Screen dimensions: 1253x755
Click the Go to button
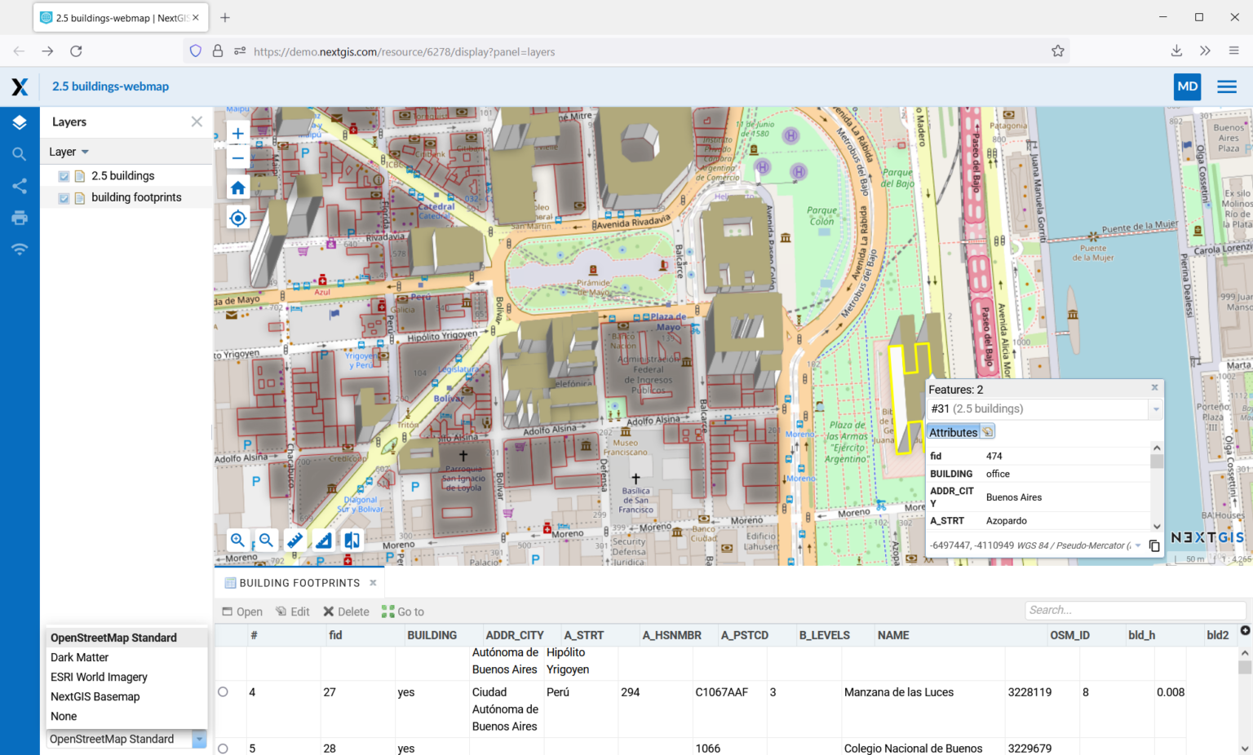[403, 612]
